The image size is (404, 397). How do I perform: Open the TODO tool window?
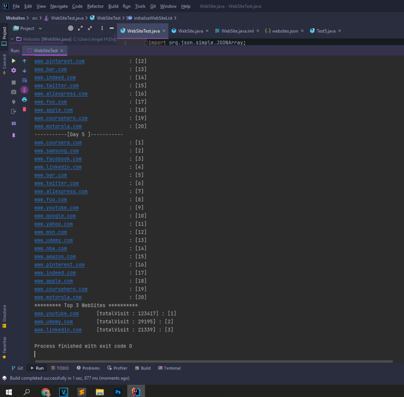(60, 368)
